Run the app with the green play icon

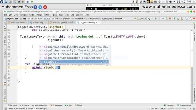click(x=149, y=19)
